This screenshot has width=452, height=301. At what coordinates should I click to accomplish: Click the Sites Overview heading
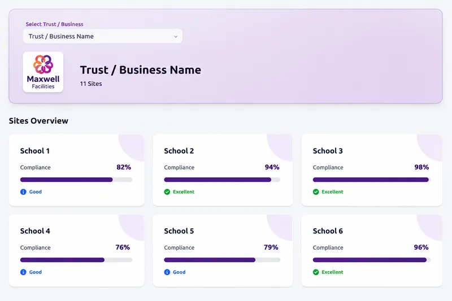pos(38,121)
